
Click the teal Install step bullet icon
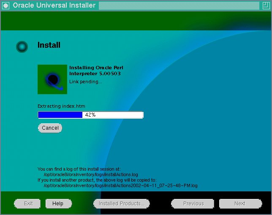[x=22, y=47]
